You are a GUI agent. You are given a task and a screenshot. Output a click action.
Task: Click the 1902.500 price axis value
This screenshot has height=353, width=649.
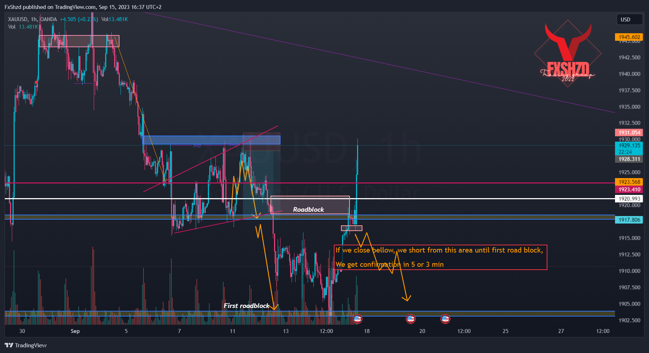(629, 320)
